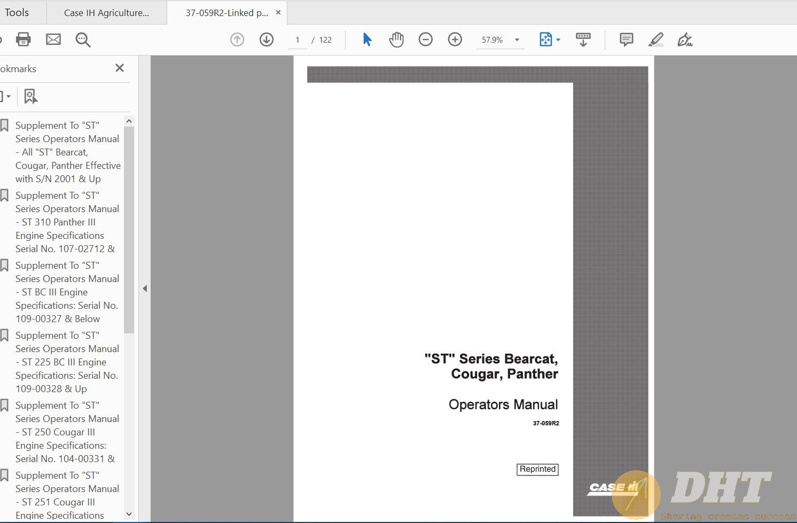Open bookmark ST 310 Panther III Engine Specifications

[67, 222]
